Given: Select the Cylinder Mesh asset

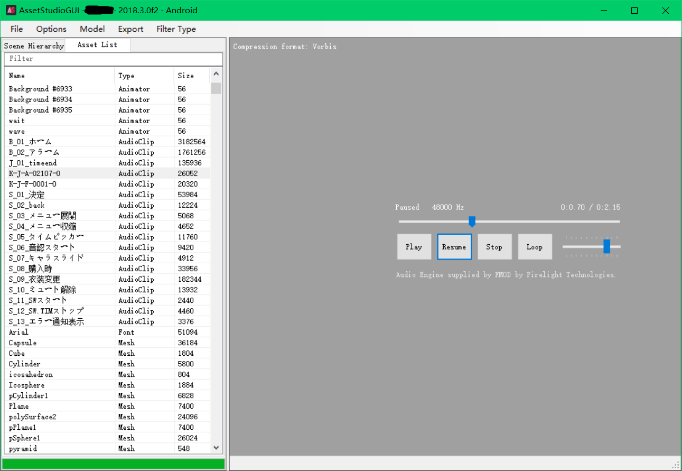Looking at the screenshot, I should click(107, 364).
